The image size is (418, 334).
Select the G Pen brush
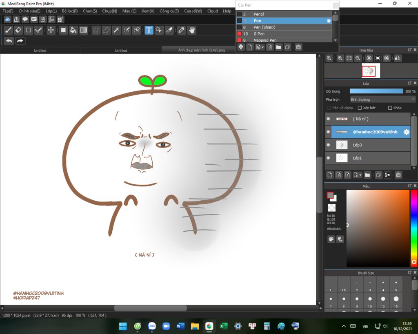pyautogui.click(x=259, y=34)
